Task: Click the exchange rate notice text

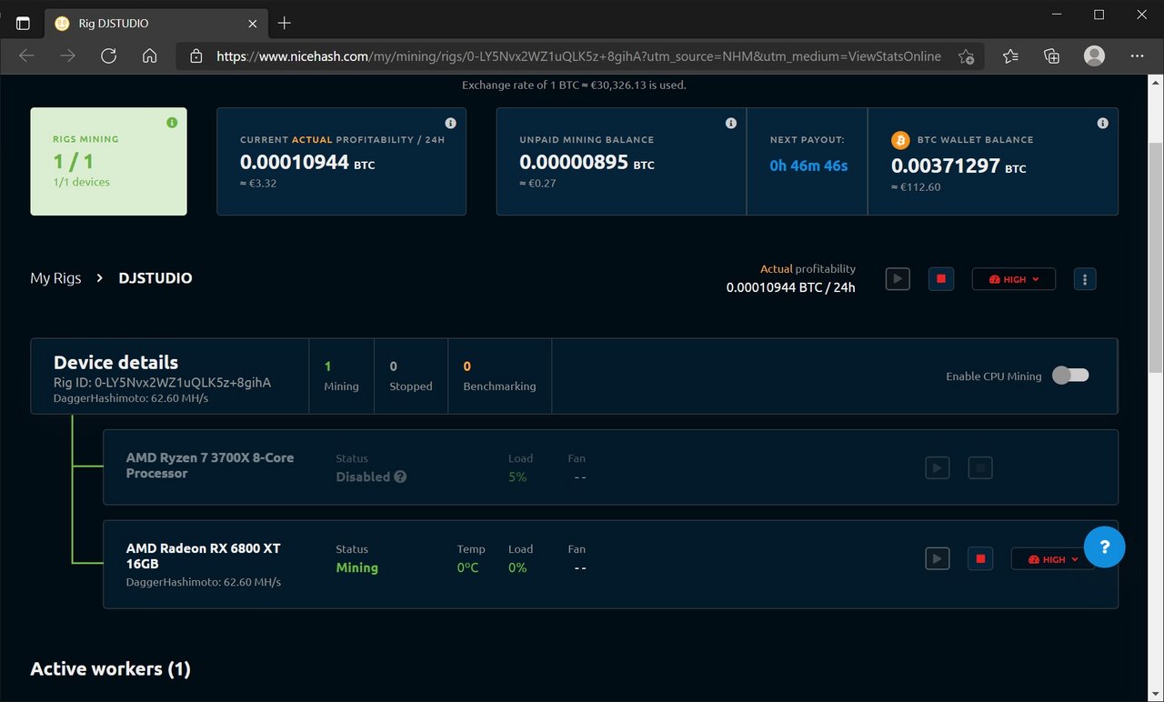Action: [574, 85]
